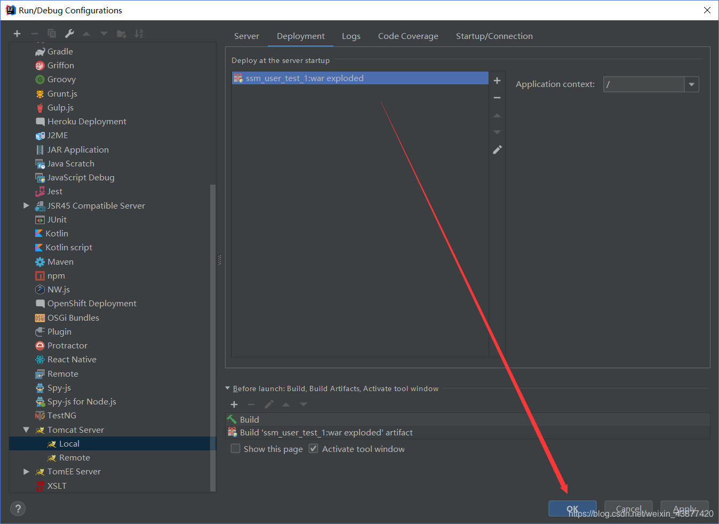Expand JSR45 Compatible Server node

tap(26, 205)
